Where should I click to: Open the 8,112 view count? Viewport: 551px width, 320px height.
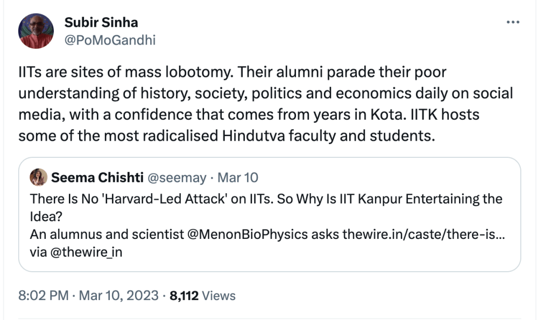pyautogui.click(x=185, y=295)
